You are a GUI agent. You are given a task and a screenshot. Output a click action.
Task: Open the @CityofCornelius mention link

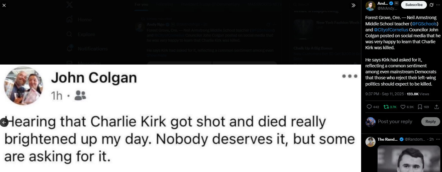pyautogui.click(x=391, y=30)
